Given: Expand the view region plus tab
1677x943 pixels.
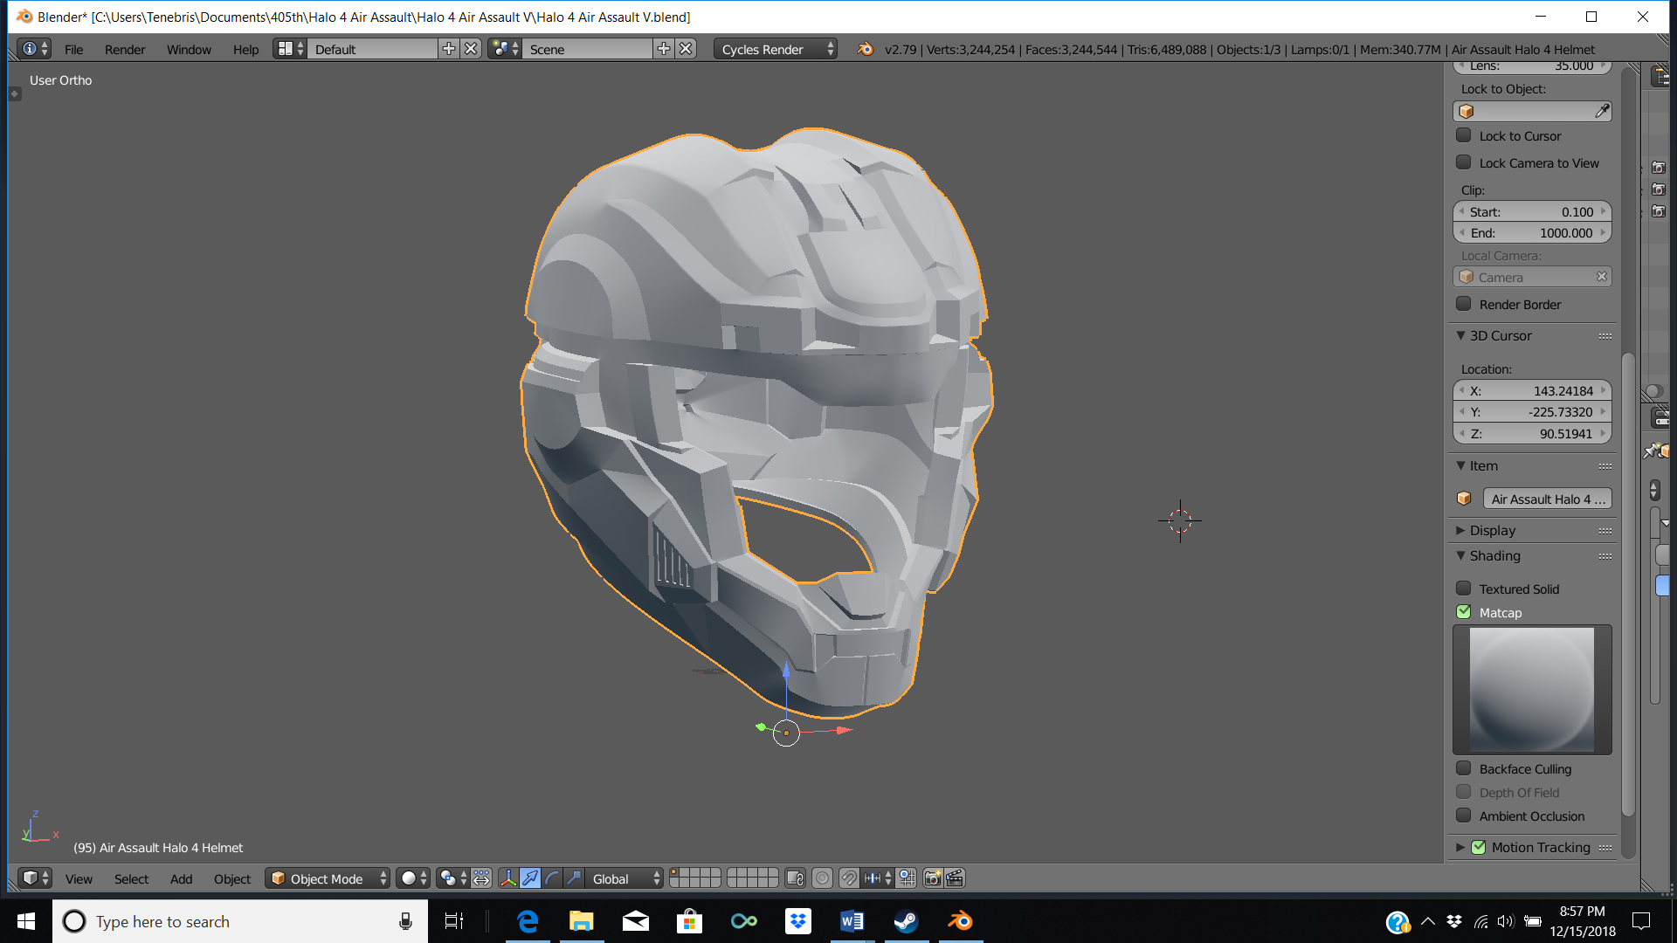Looking at the screenshot, I should (15, 94).
